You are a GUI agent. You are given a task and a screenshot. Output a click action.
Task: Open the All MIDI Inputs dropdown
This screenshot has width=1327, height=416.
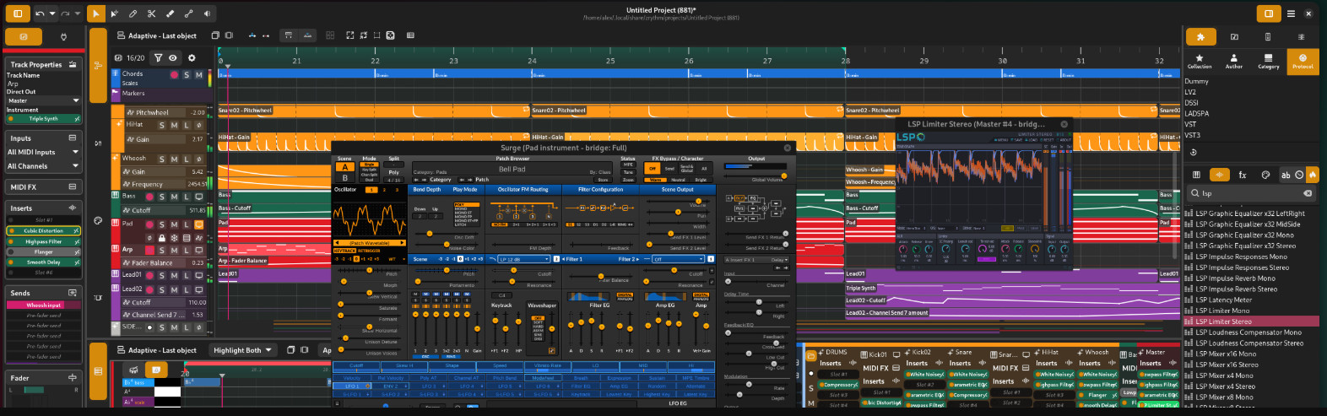(x=43, y=152)
